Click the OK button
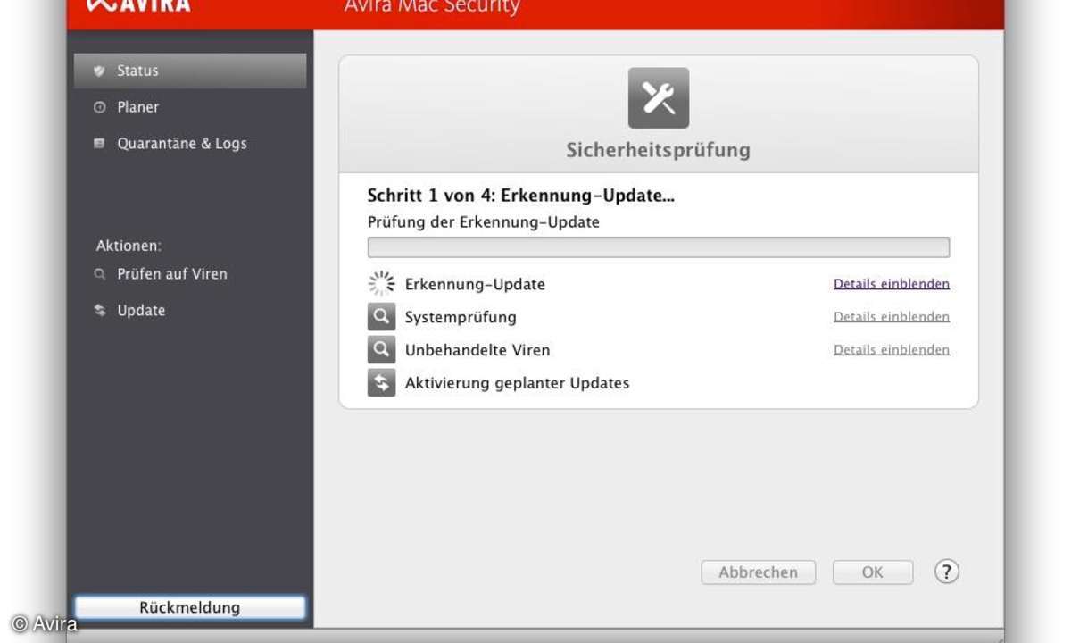Screen dimensions: 1071x643 [873, 572]
